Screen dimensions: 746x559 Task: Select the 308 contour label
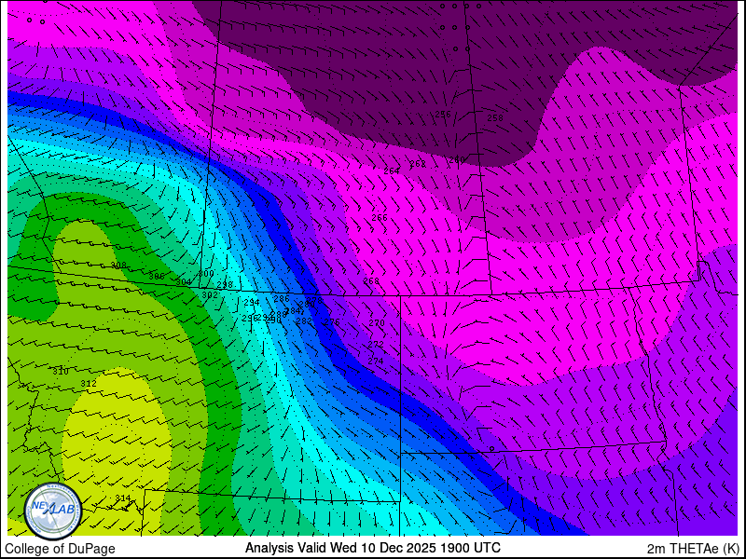[118, 266]
